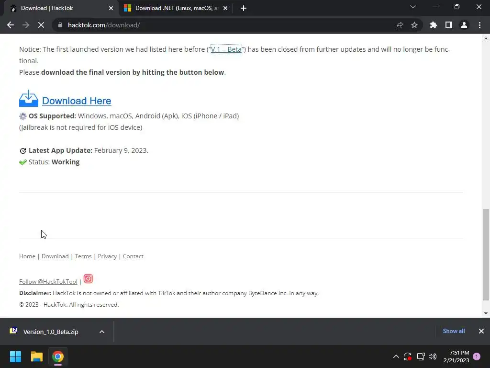The height and width of the screenshot is (368, 490).
Task: Click the green Status checkmark icon
Action: click(23, 162)
